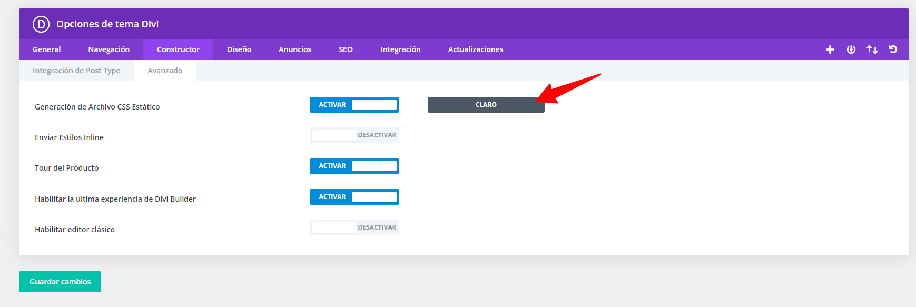Switch to the SEO tab
The height and width of the screenshot is (307, 916).
pyautogui.click(x=346, y=49)
